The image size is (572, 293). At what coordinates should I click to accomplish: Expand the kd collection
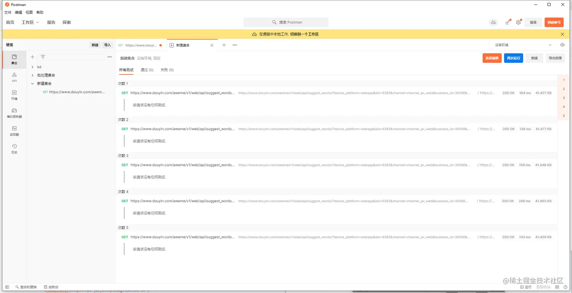point(33,67)
